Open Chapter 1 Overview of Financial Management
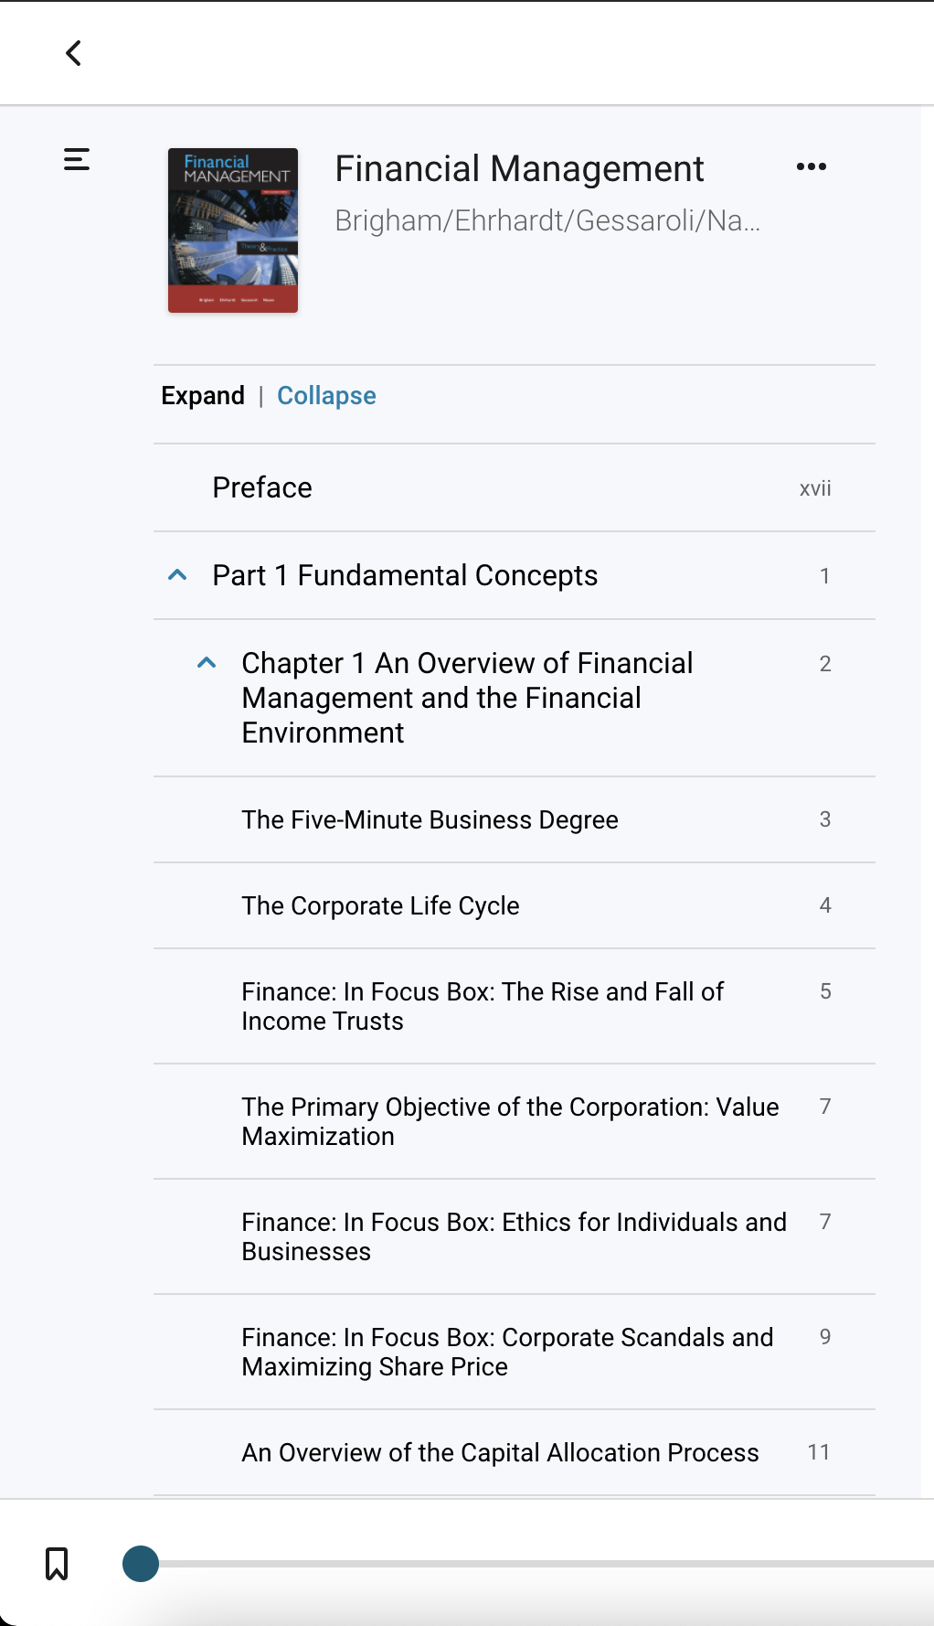This screenshot has height=1626, width=934. point(467,698)
